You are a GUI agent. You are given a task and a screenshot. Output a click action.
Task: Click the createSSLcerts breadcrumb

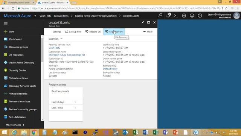point(131,16)
